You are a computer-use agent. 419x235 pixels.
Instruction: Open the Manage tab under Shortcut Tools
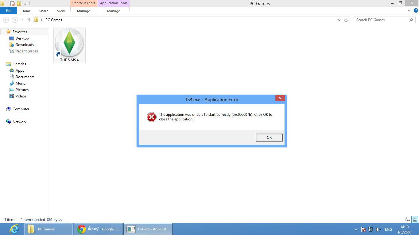click(83, 11)
